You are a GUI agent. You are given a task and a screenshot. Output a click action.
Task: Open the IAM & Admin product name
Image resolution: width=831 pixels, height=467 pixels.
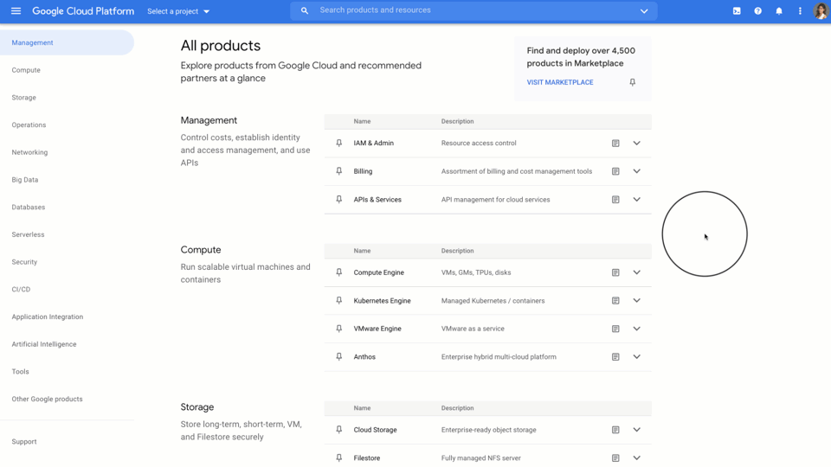point(374,143)
